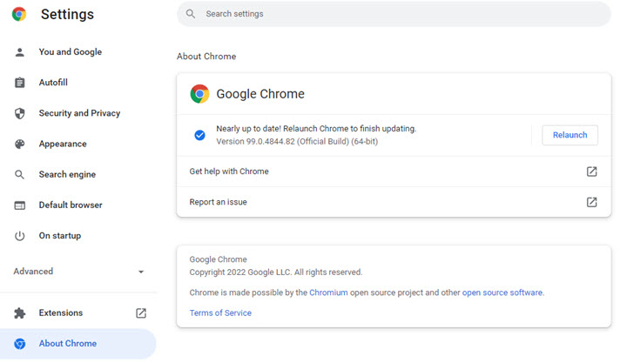Select the Search engine menu item
Image resolution: width=627 pixels, height=363 pixels.
(x=67, y=174)
